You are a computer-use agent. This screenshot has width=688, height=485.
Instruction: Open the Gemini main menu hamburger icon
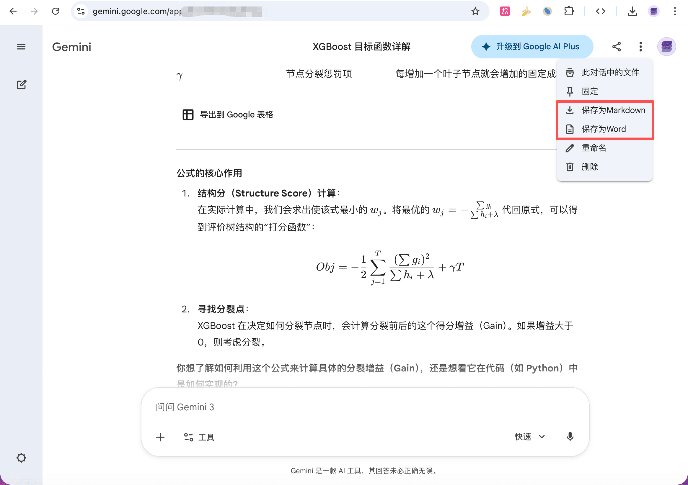[21, 47]
